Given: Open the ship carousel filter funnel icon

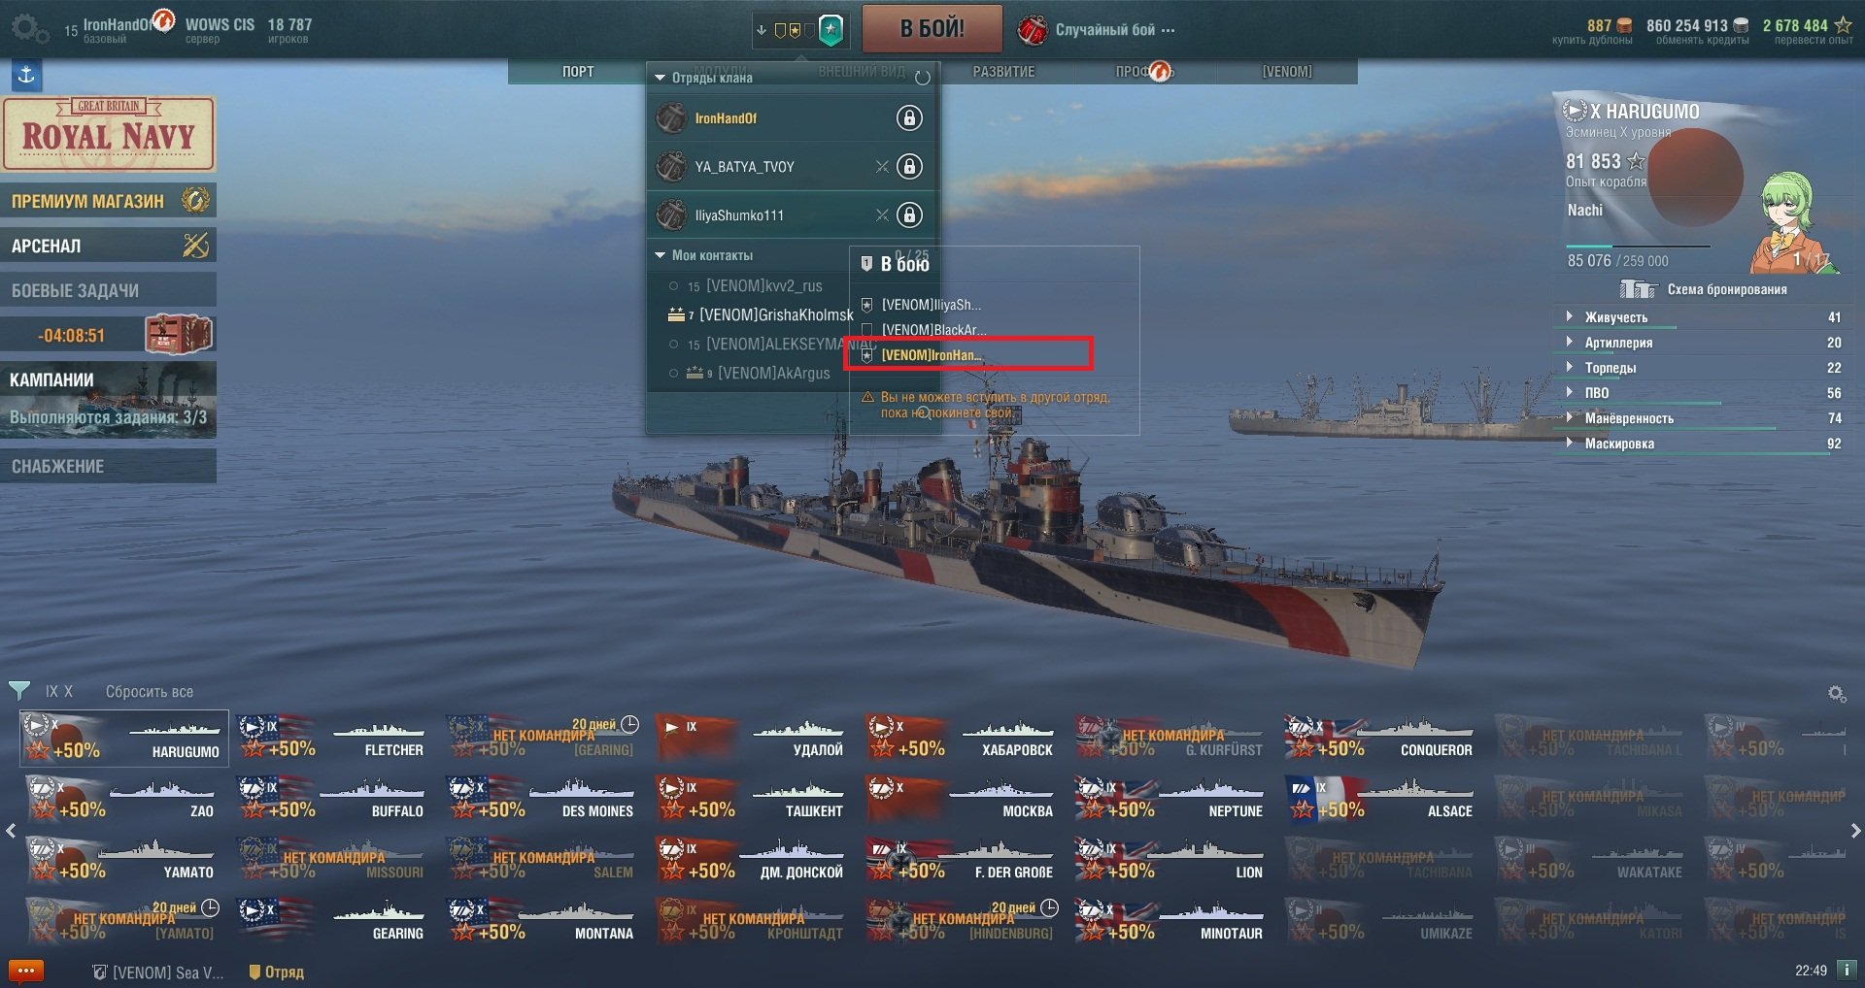Looking at the screenshot, I should 19,691.
